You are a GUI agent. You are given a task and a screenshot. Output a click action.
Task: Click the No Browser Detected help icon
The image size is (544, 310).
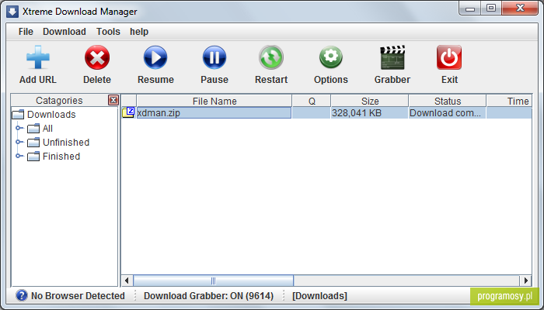point(22,296)
